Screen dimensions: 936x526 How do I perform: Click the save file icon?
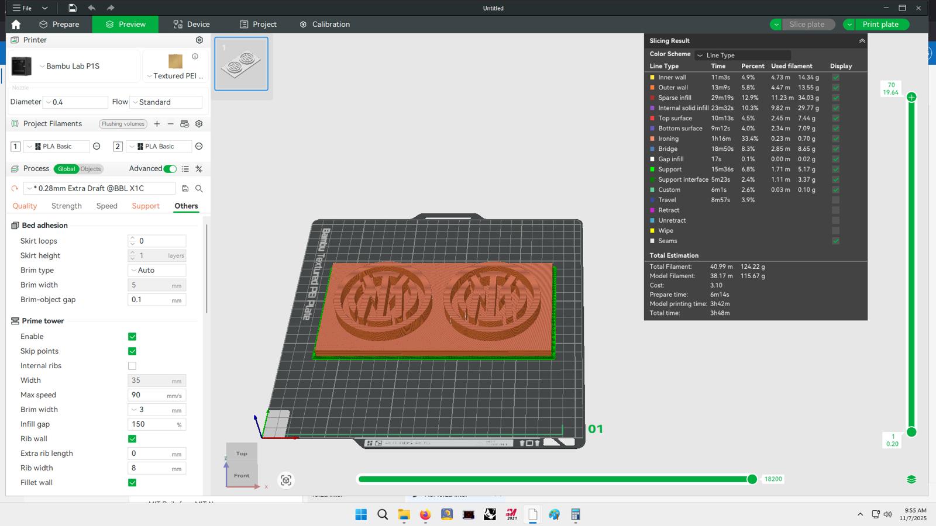pos(72,8)
